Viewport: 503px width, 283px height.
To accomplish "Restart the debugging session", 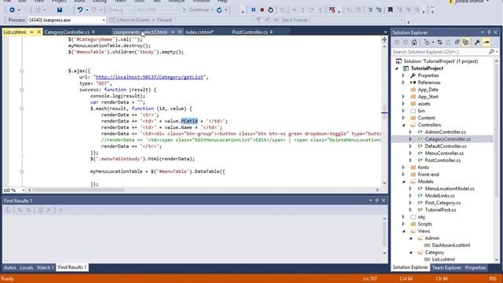I will click(270, 10).
